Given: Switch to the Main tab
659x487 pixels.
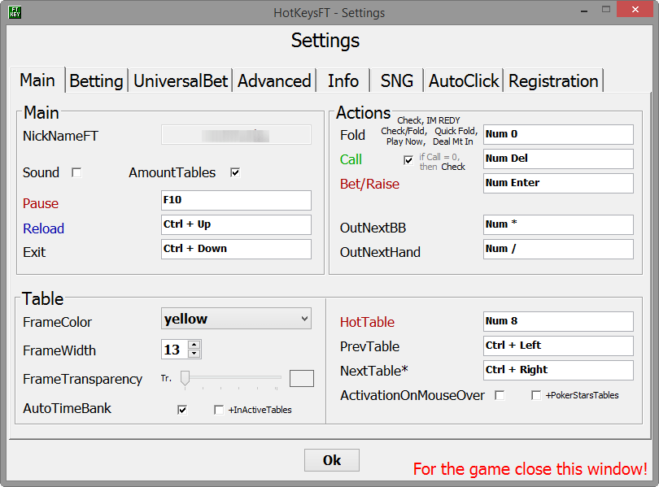Looking at the screenshot, I should click(x=37, y=80).
